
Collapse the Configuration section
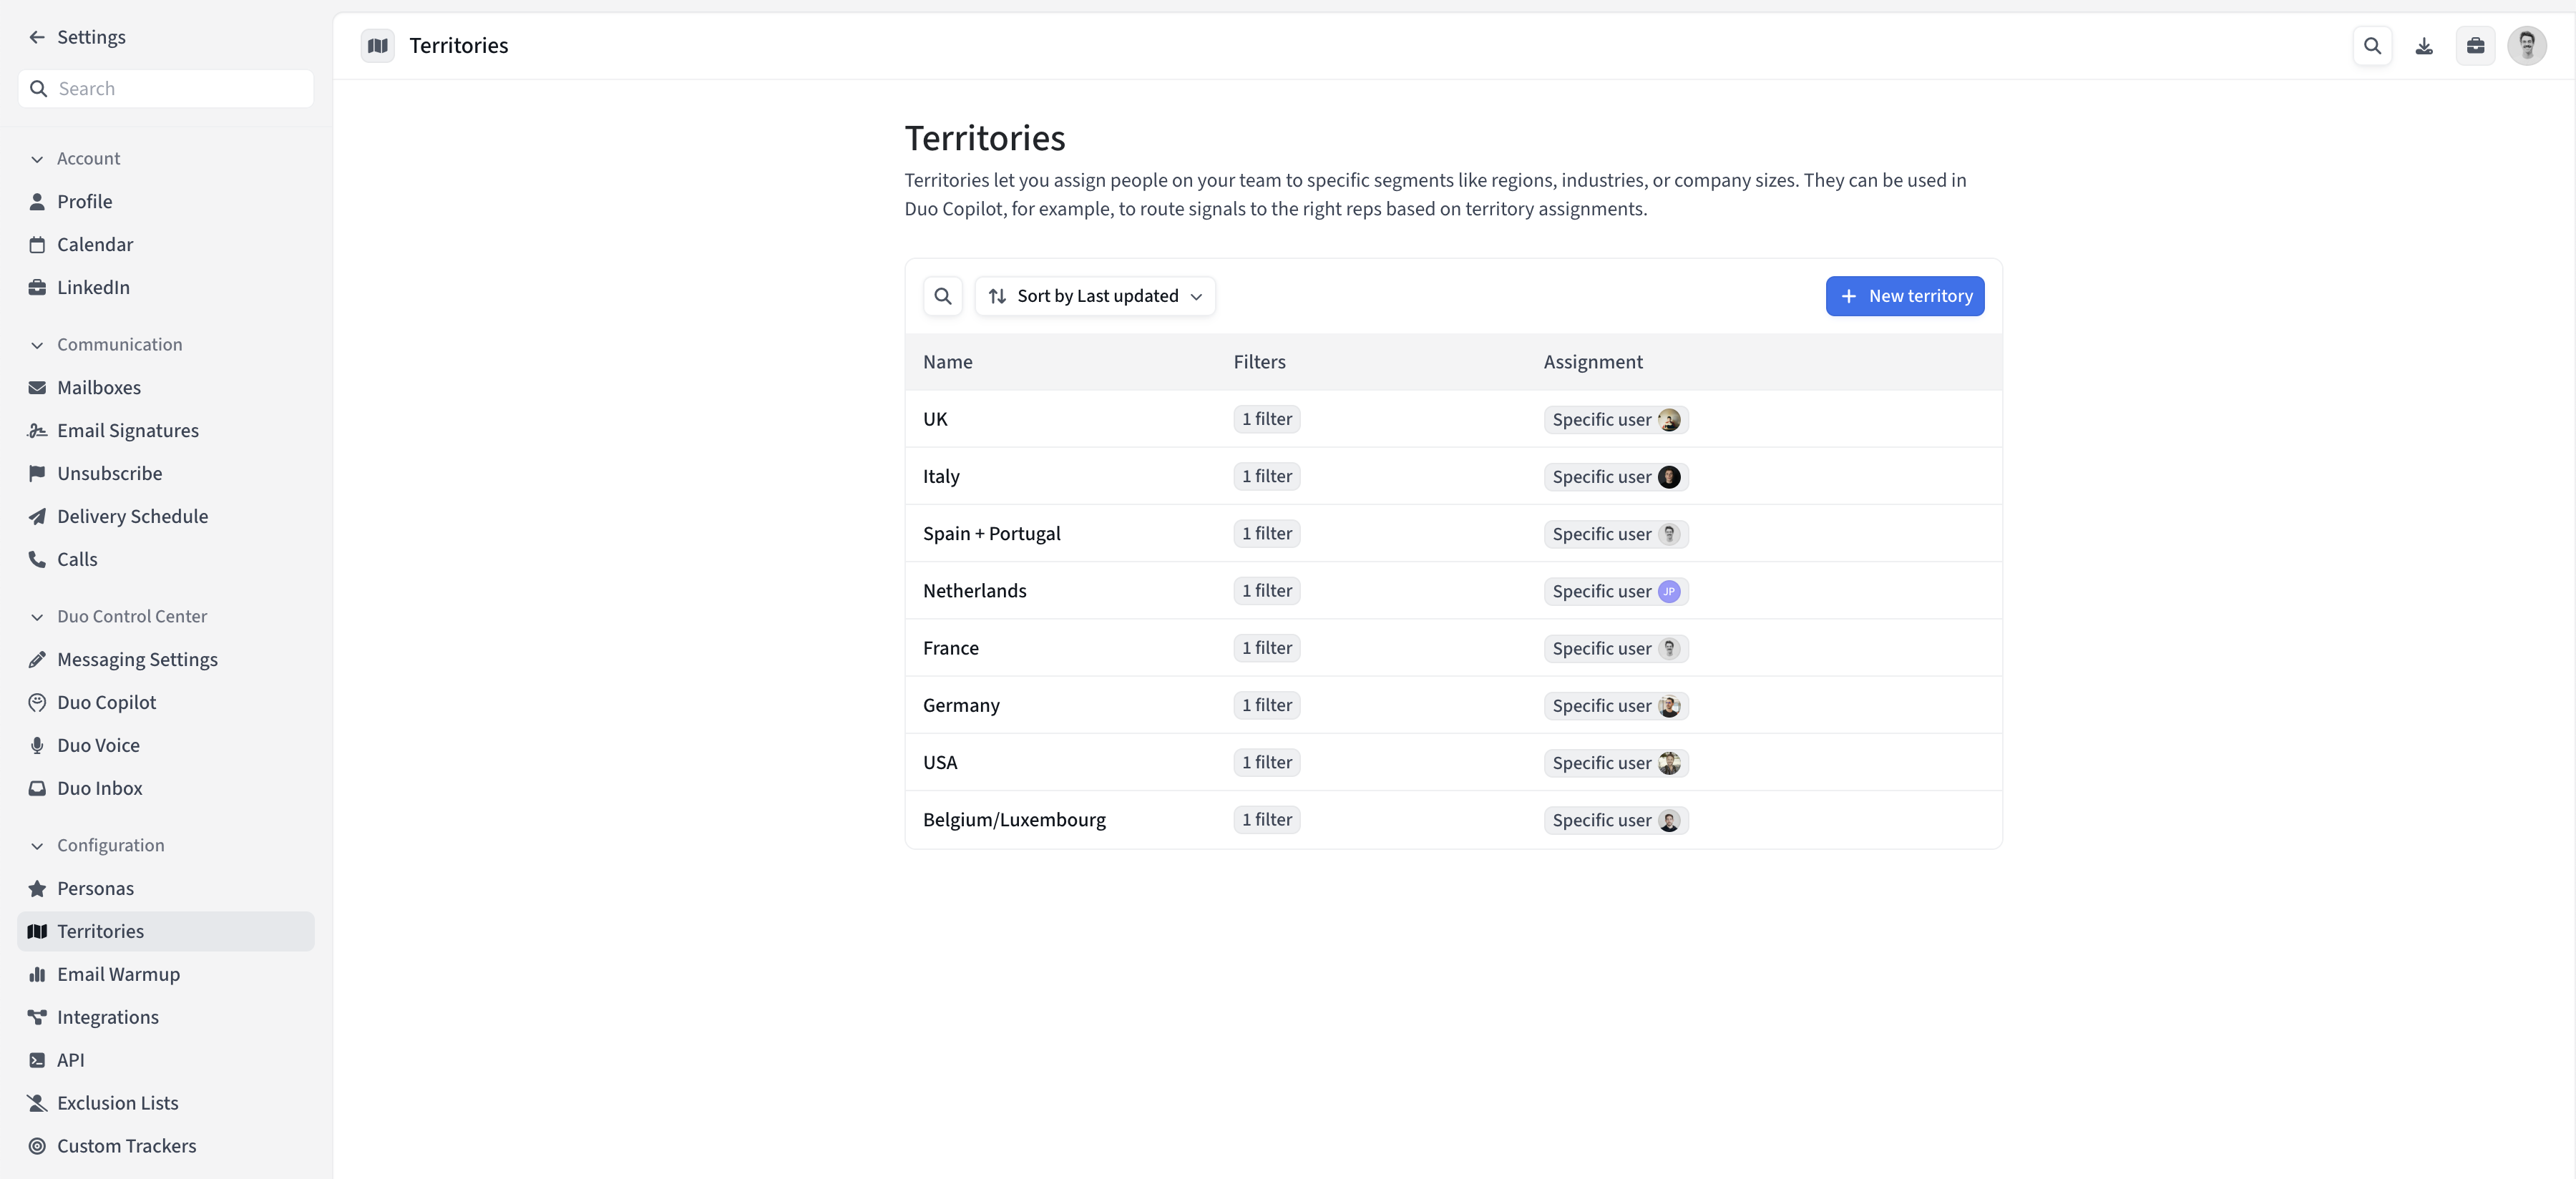(37, 846)
